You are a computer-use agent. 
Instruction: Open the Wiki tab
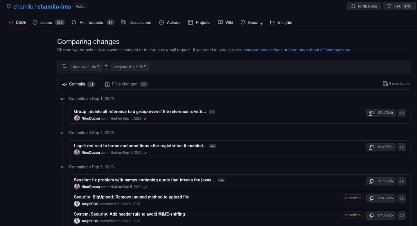[226, 22]
